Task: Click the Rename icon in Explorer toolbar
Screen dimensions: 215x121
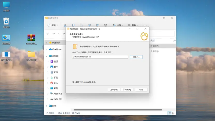Action: pos(89,25)
